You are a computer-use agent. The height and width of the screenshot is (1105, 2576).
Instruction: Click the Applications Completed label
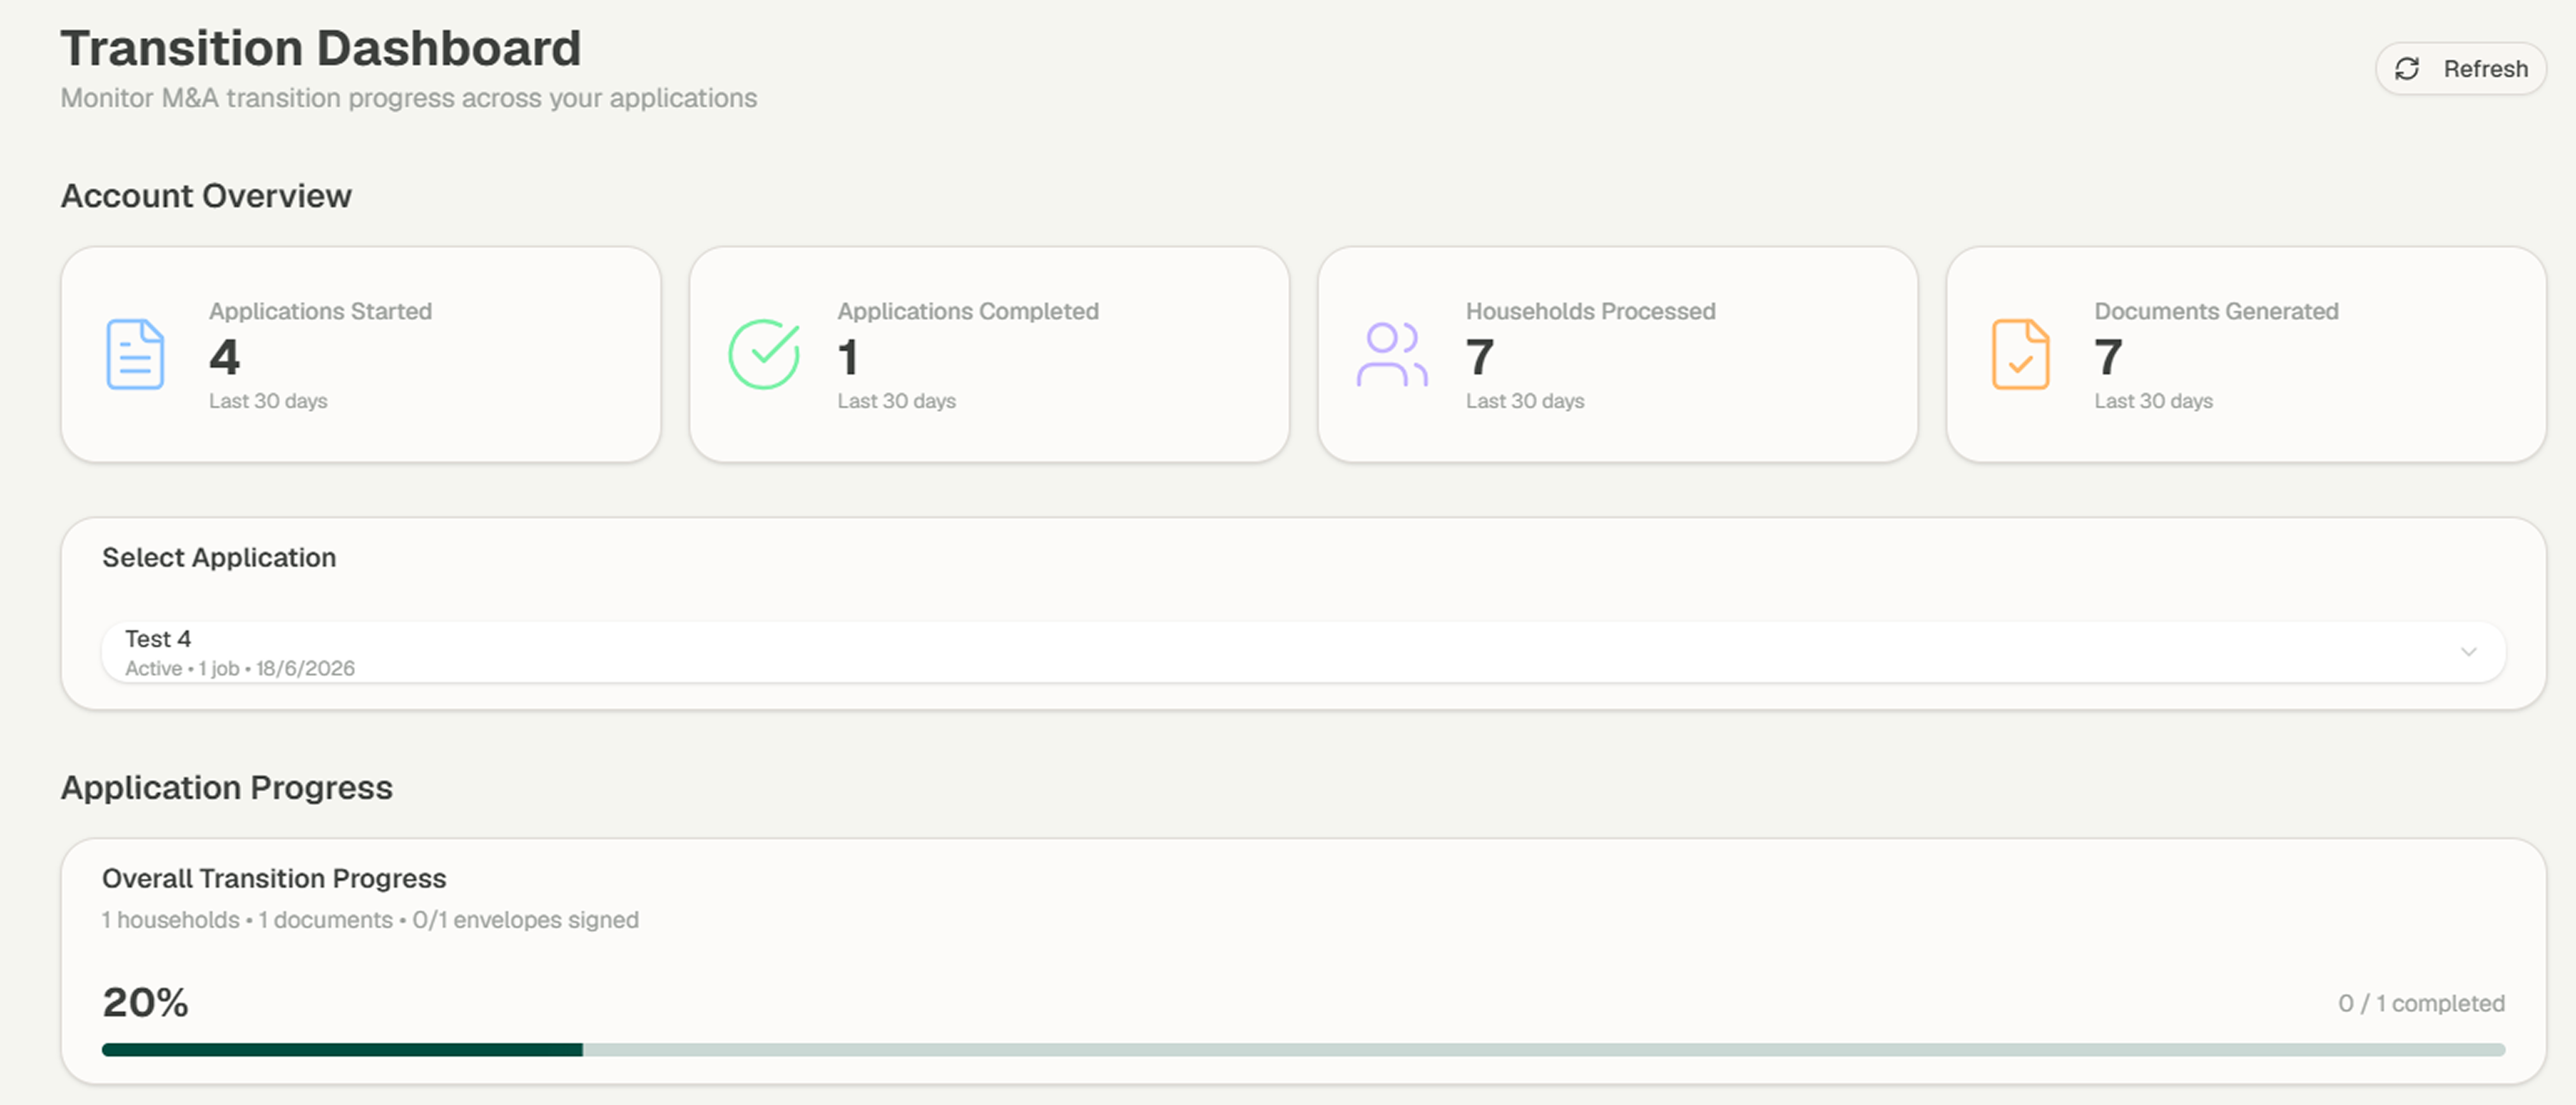[968, 311]
